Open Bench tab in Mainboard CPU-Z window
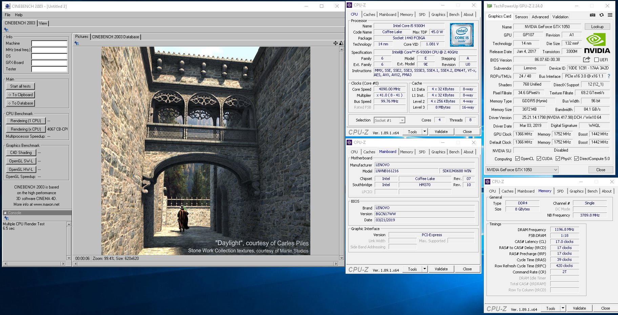Image resolution: width=618 pixels, height=315 pixels. click(454, 152)
